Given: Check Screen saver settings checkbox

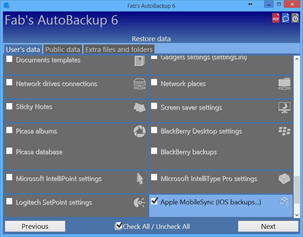Looking at the screenshot, I should (154, 106).
